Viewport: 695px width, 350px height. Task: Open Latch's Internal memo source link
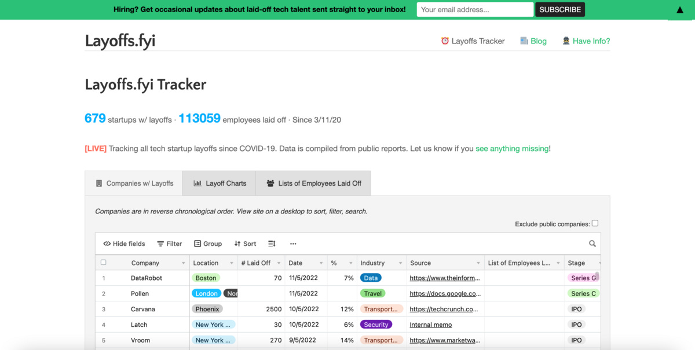[431, 325]
